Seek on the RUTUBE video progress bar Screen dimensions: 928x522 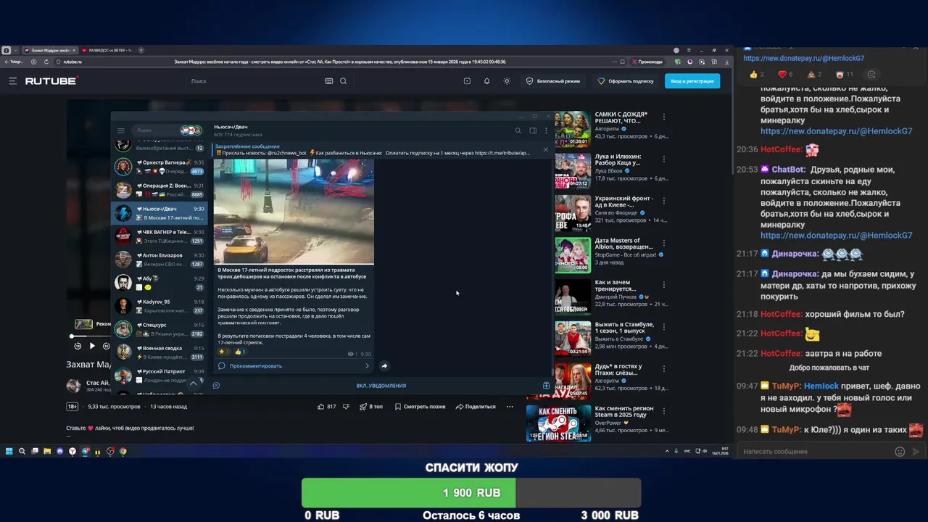pos(91,336)
